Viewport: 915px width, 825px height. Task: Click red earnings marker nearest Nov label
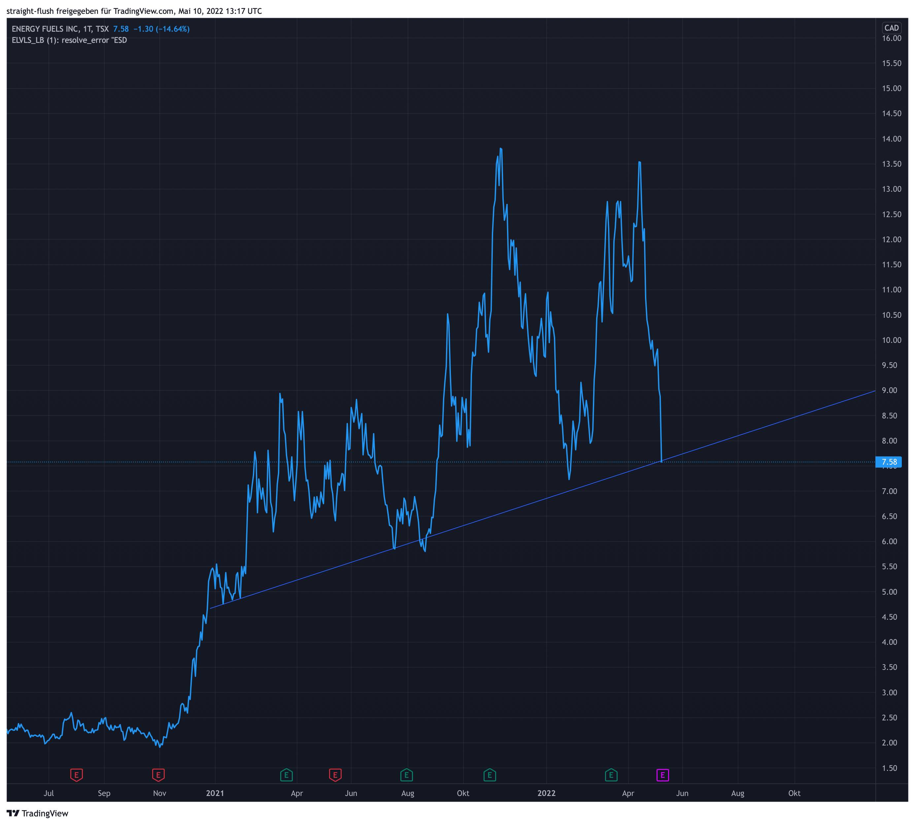[x=158, y=775]
